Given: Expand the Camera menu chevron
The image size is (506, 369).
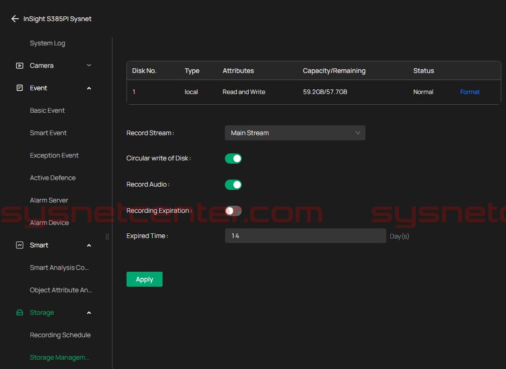Looking at the screenshot, I should [89, 65].
